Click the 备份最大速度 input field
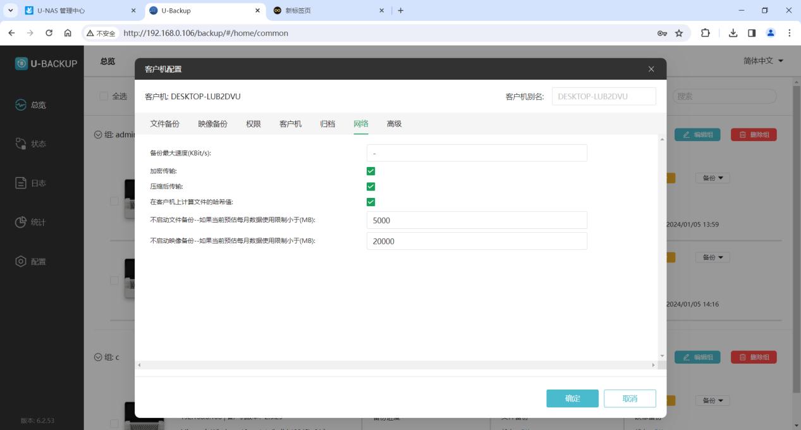The width and height of the screenshot is (801, 430). click(477, 153)
